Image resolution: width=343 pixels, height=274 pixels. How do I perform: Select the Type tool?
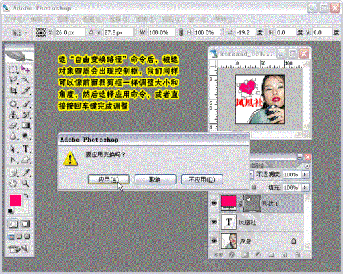point(26,149)
